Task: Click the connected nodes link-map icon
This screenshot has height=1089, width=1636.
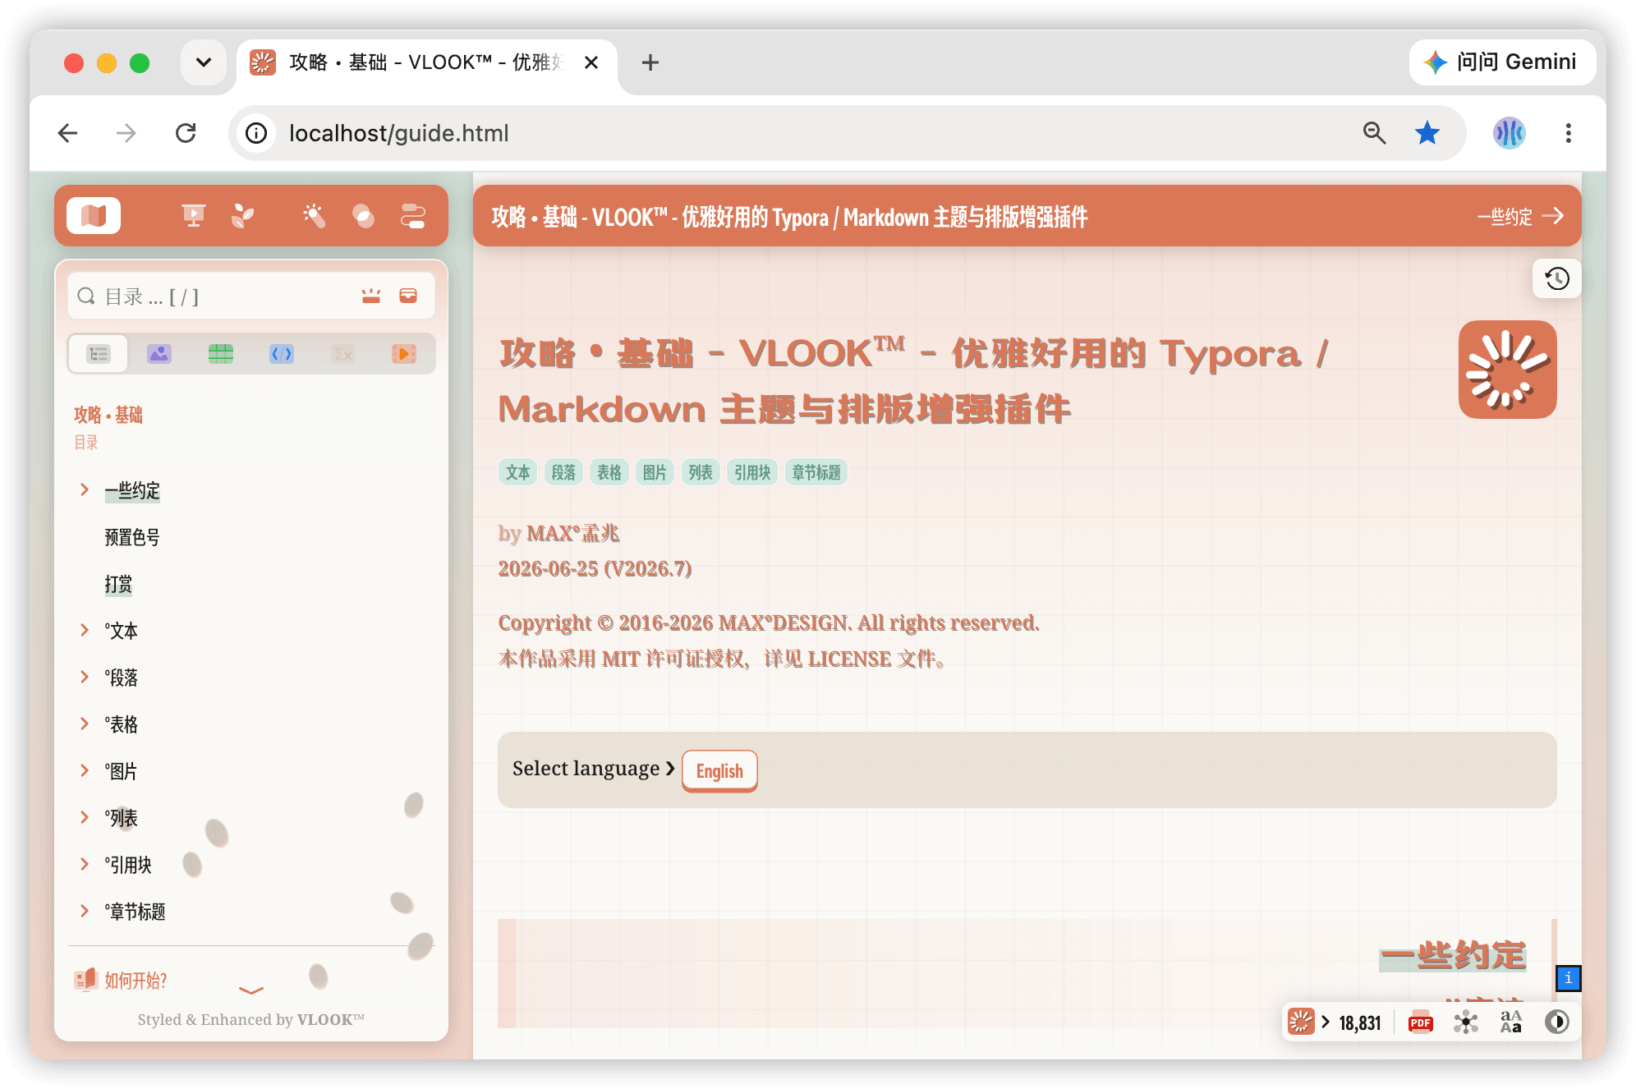Action: coord(413,216)
